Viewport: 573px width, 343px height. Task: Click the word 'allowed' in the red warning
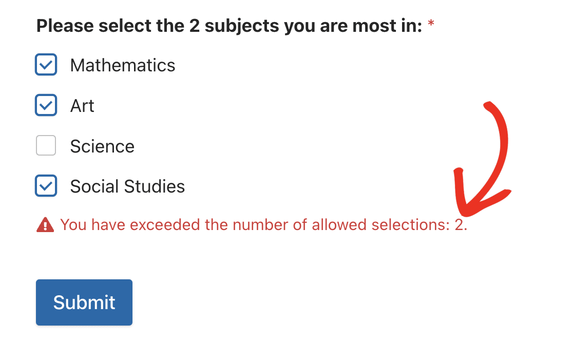pos(339,225)
